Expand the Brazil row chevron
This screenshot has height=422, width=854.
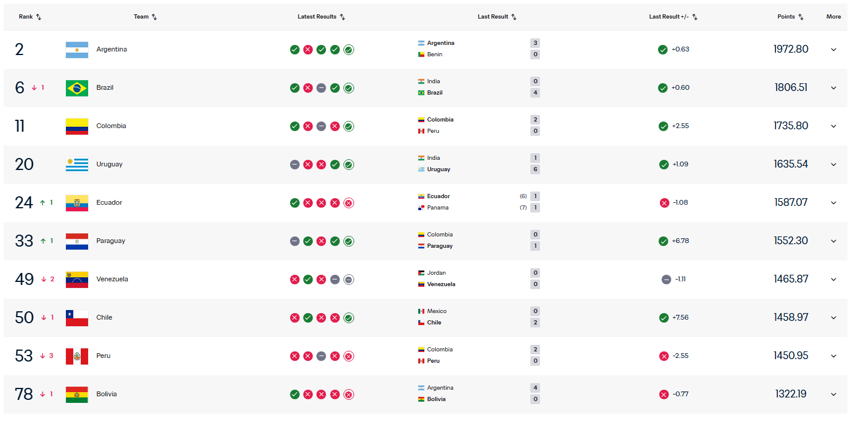834,88
